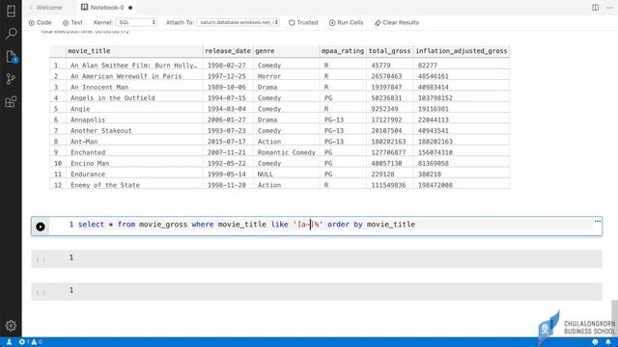Add a new Text cell
Viewport: 618px width, 347px height.
tap(72, 23)
